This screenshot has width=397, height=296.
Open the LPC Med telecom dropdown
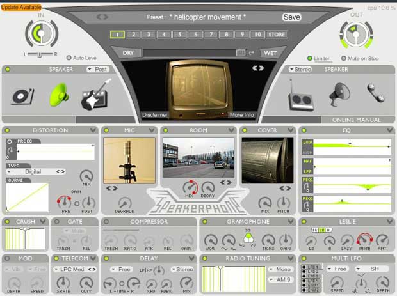[x=74, y=269]
